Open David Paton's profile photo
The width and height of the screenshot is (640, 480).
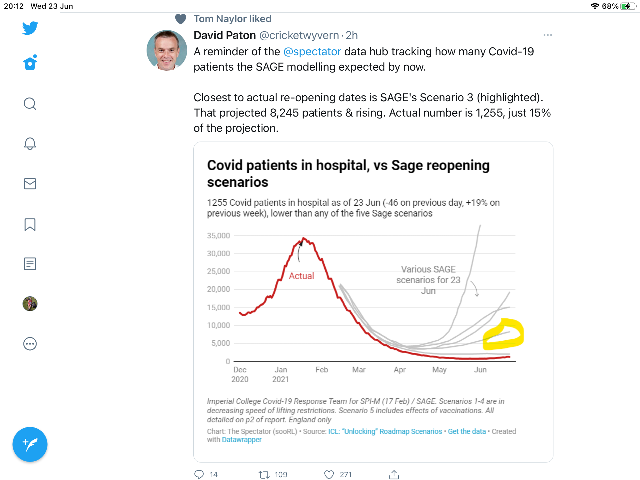click(167, 50)
